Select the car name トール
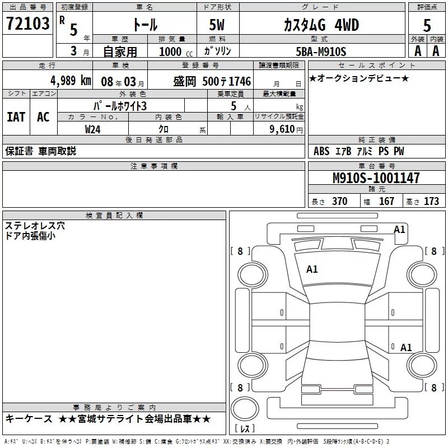448x448 pixels. click(x=145, y=25)
